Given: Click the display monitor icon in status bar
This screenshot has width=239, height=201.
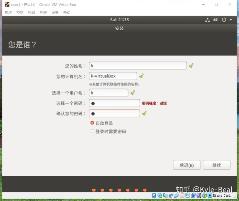Looking at the screenshot, I should point(188,195).
